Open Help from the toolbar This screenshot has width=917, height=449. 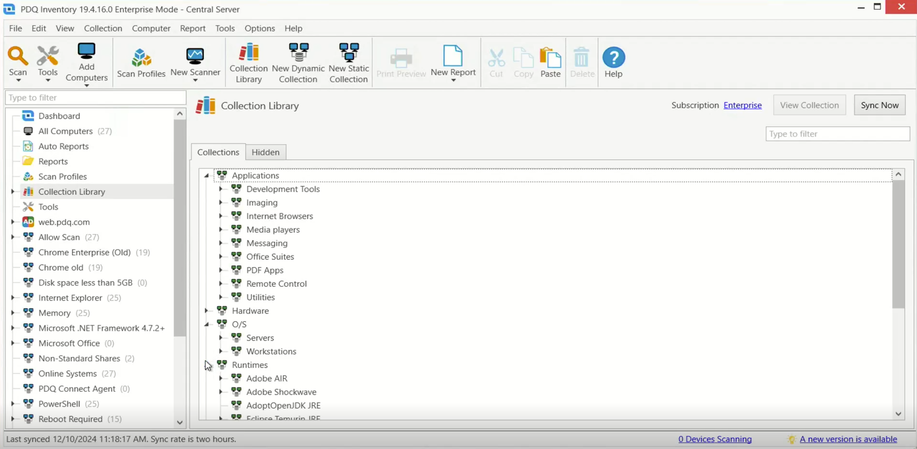(613, 63)
